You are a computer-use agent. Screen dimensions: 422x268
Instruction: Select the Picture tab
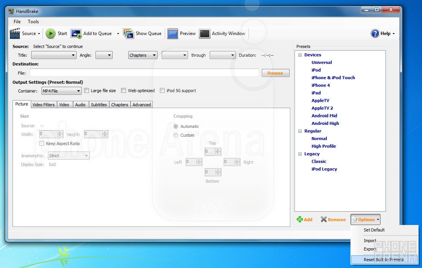(22, 104)
